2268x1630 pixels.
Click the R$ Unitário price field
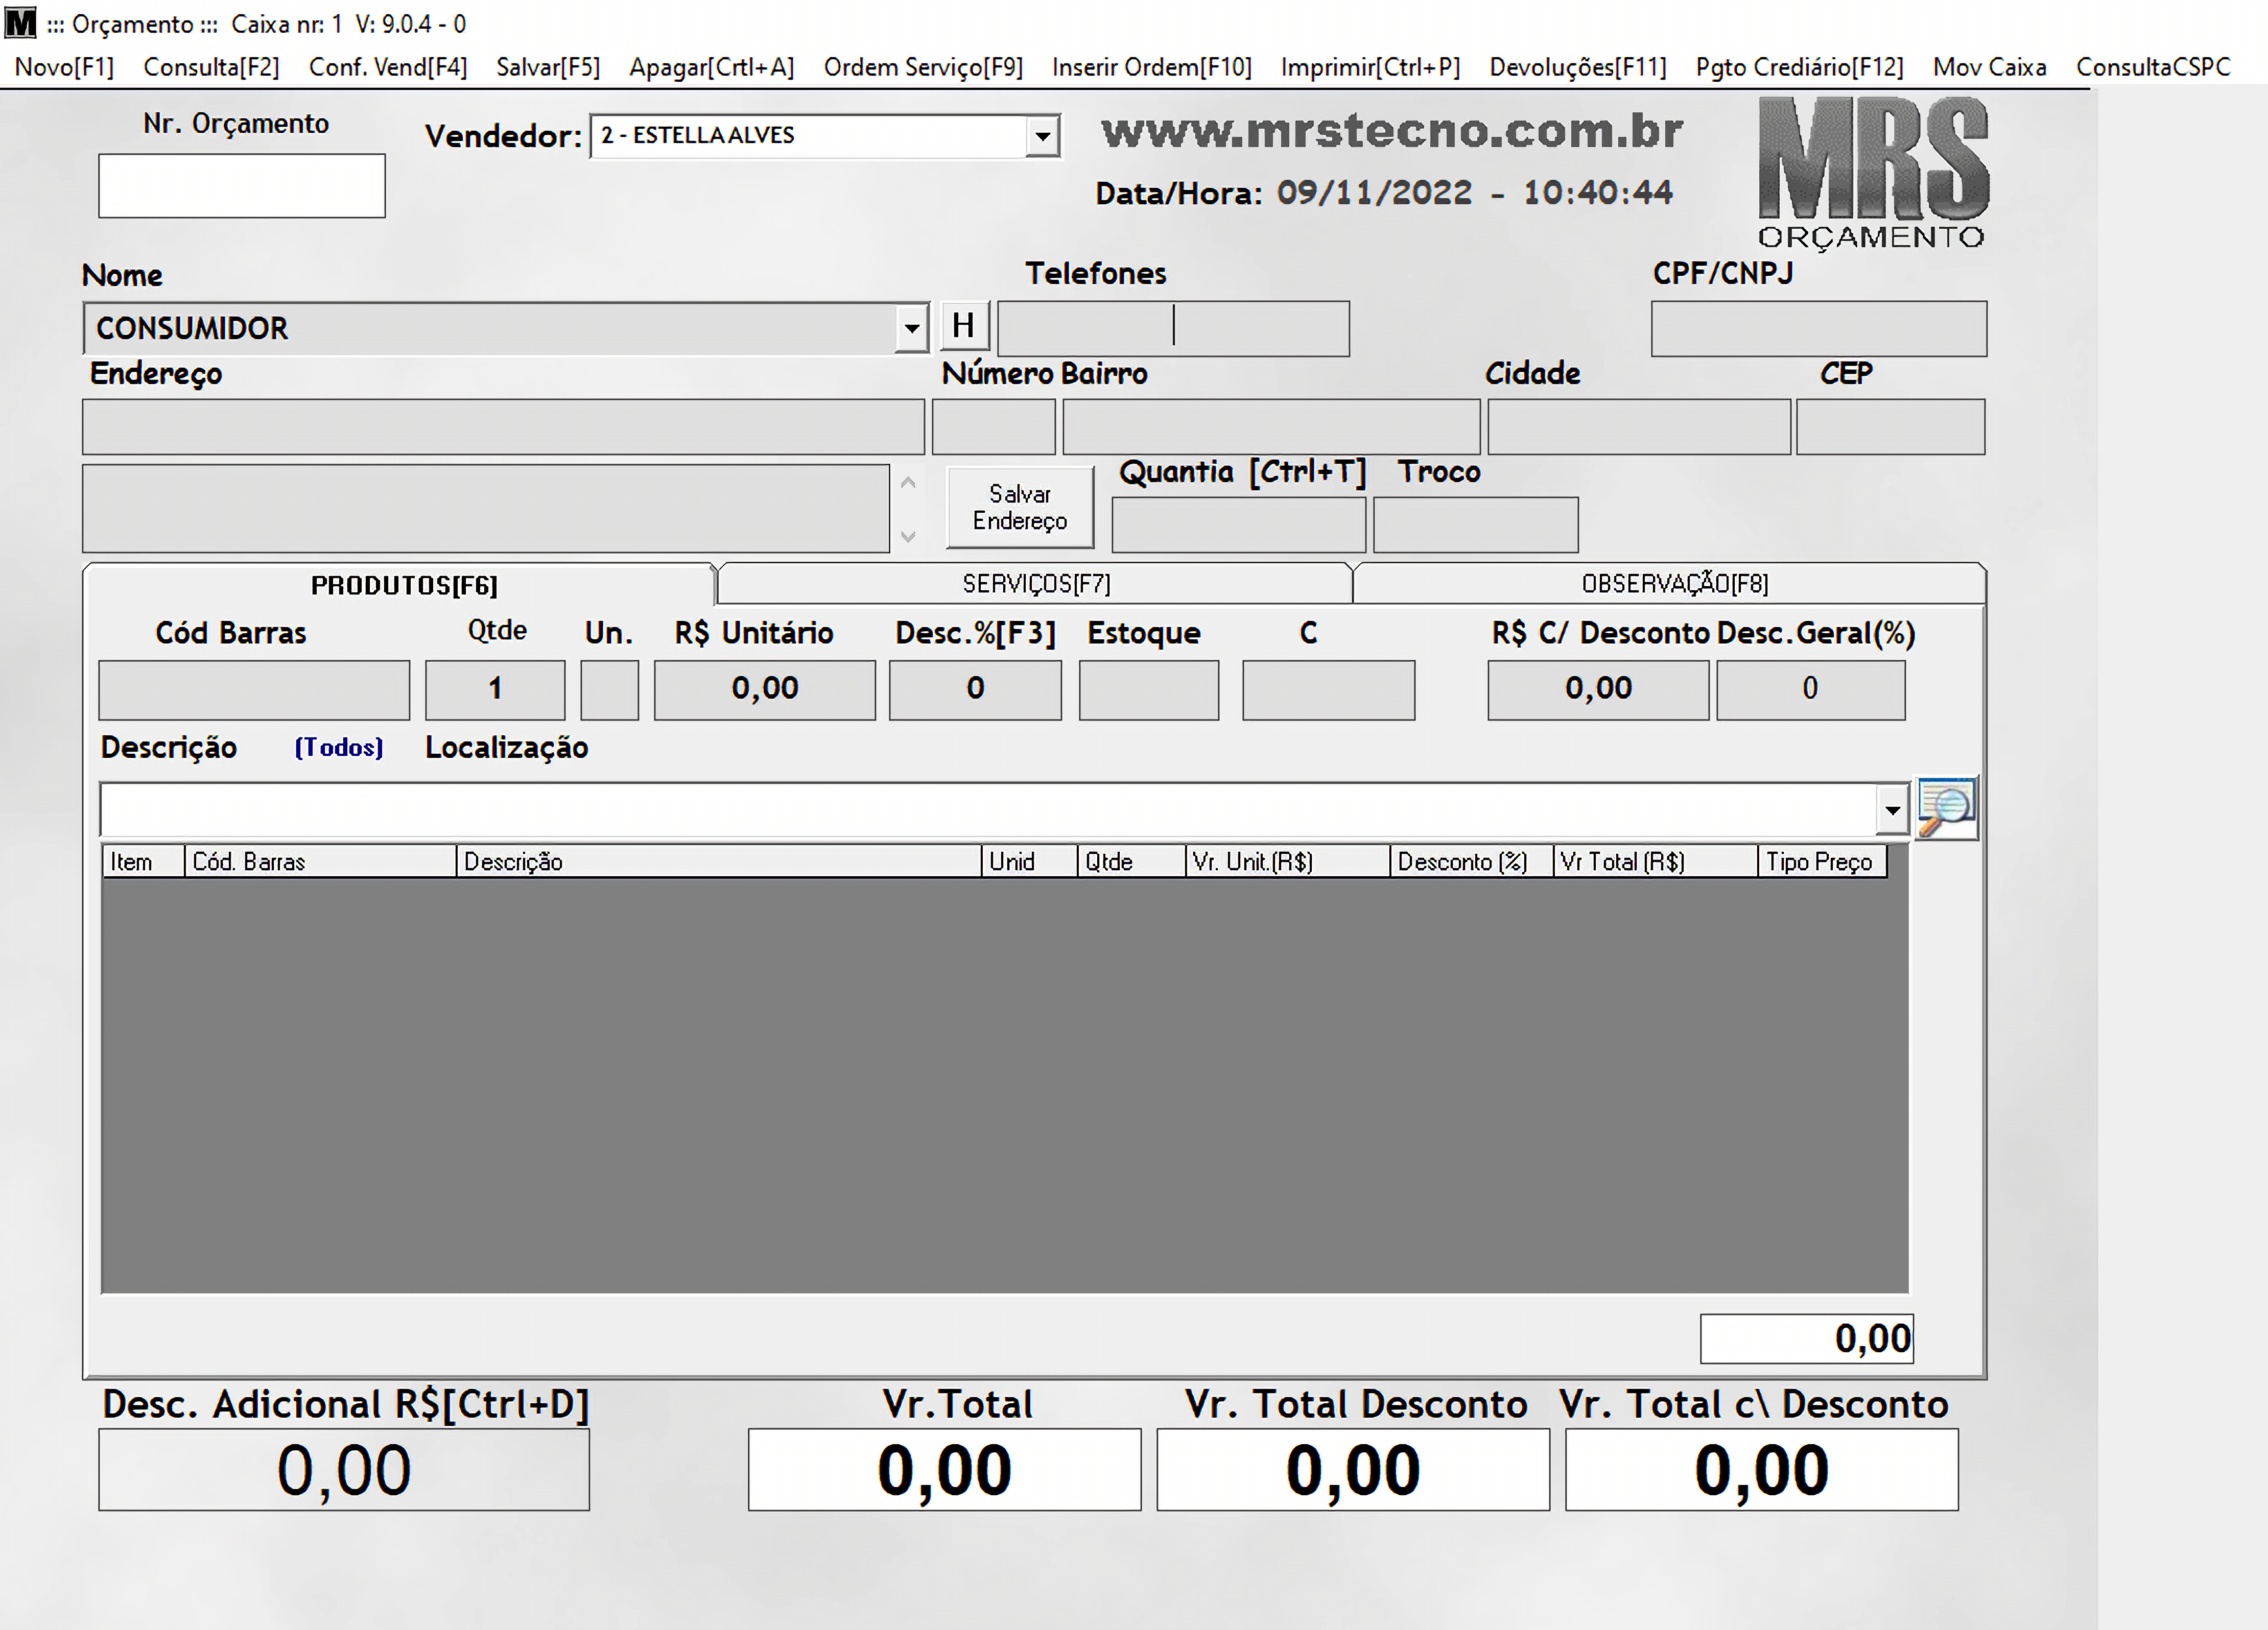coord(764,689)
